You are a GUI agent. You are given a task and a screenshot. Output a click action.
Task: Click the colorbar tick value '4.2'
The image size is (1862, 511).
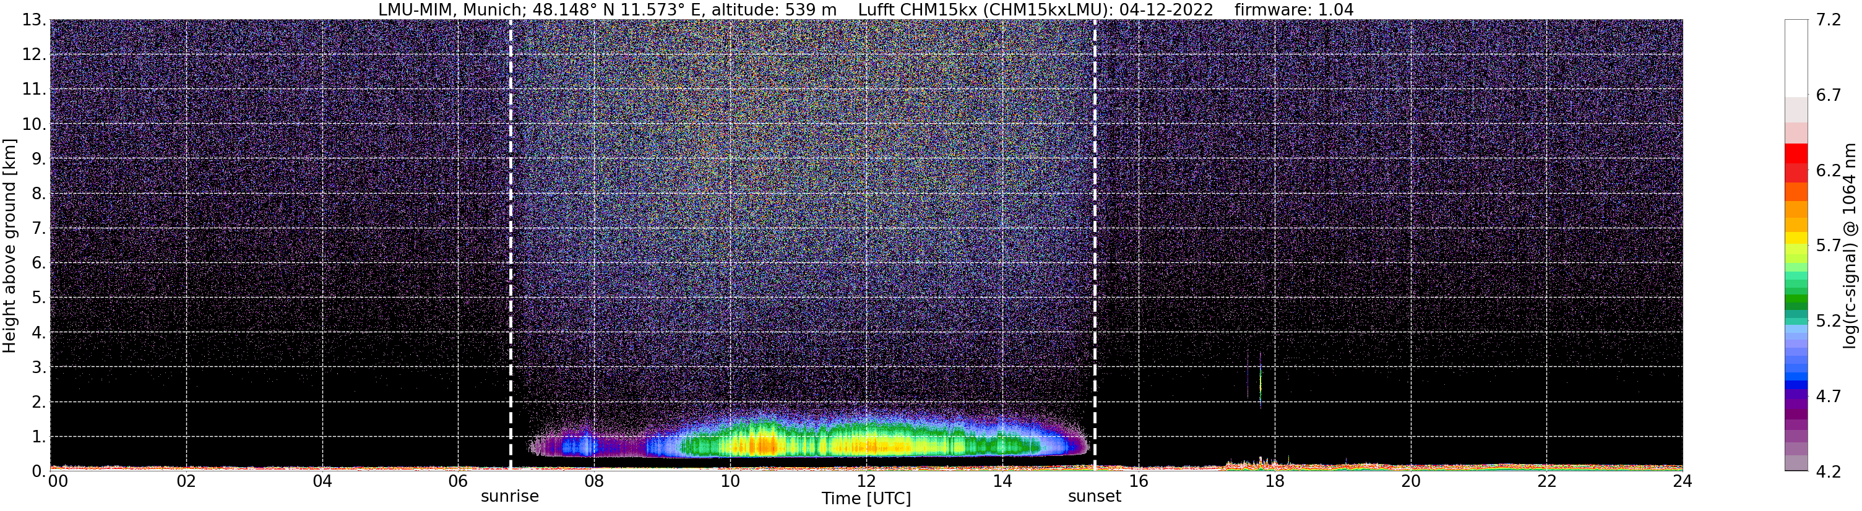click(1829, 471)
